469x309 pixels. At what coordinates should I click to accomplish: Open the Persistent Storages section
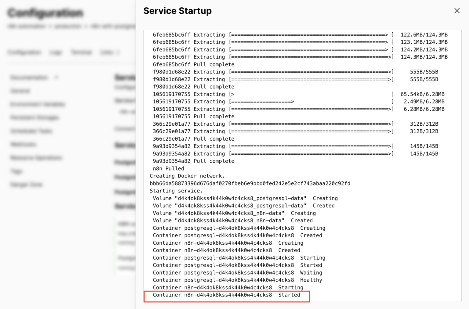pos(34,117)
